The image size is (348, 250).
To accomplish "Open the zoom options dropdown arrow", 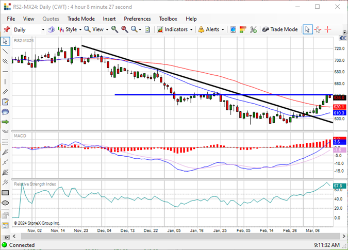I will tap(140, 29).
